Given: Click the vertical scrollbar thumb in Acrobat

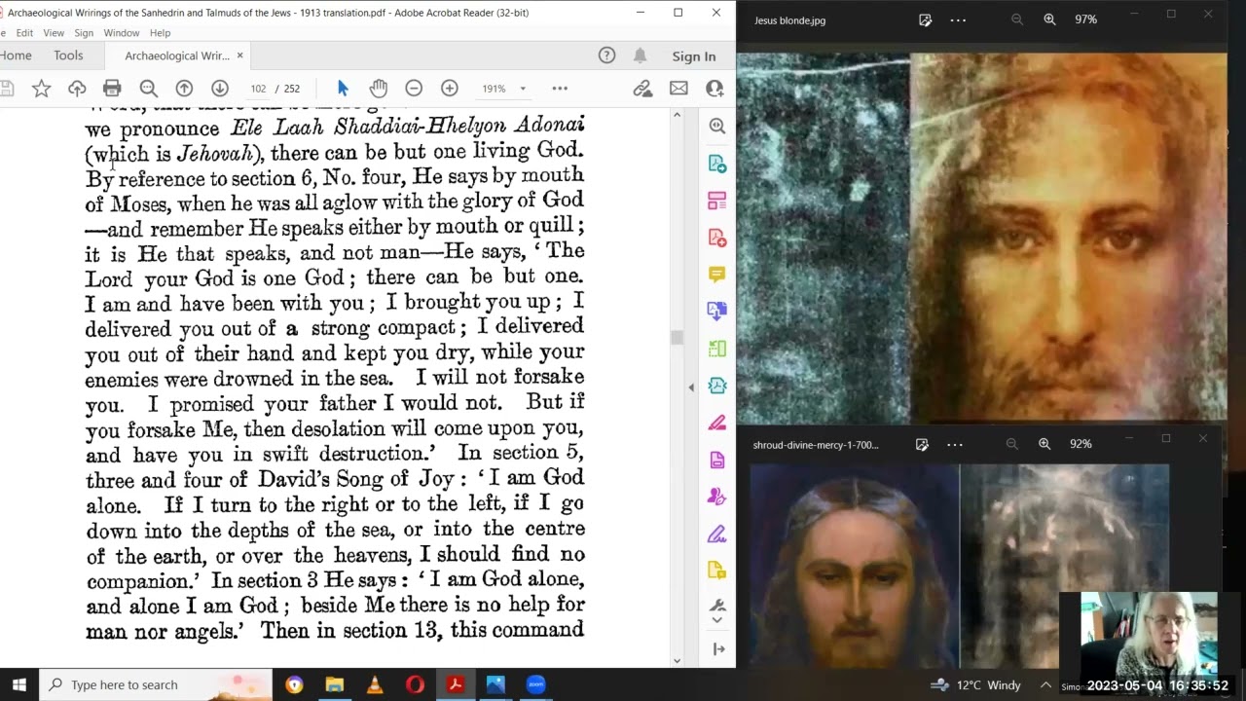Looking at the screenshot, I should [678, 337].
